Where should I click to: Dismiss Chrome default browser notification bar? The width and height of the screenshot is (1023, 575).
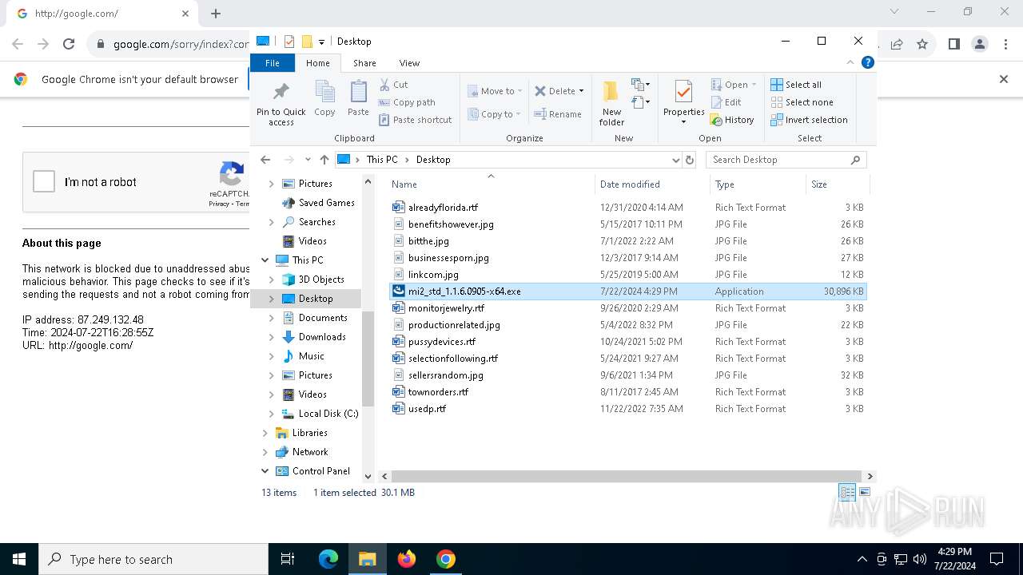click(x=1004, y=79)
